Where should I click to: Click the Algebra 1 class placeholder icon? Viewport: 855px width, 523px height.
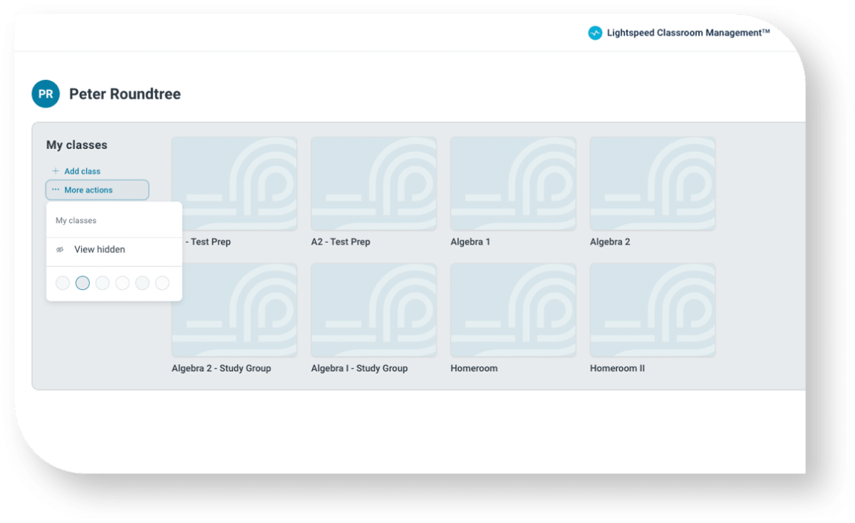pyautogui.click(x=512, y=183)
